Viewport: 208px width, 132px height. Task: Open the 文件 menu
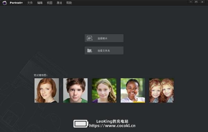click(30, 3)
